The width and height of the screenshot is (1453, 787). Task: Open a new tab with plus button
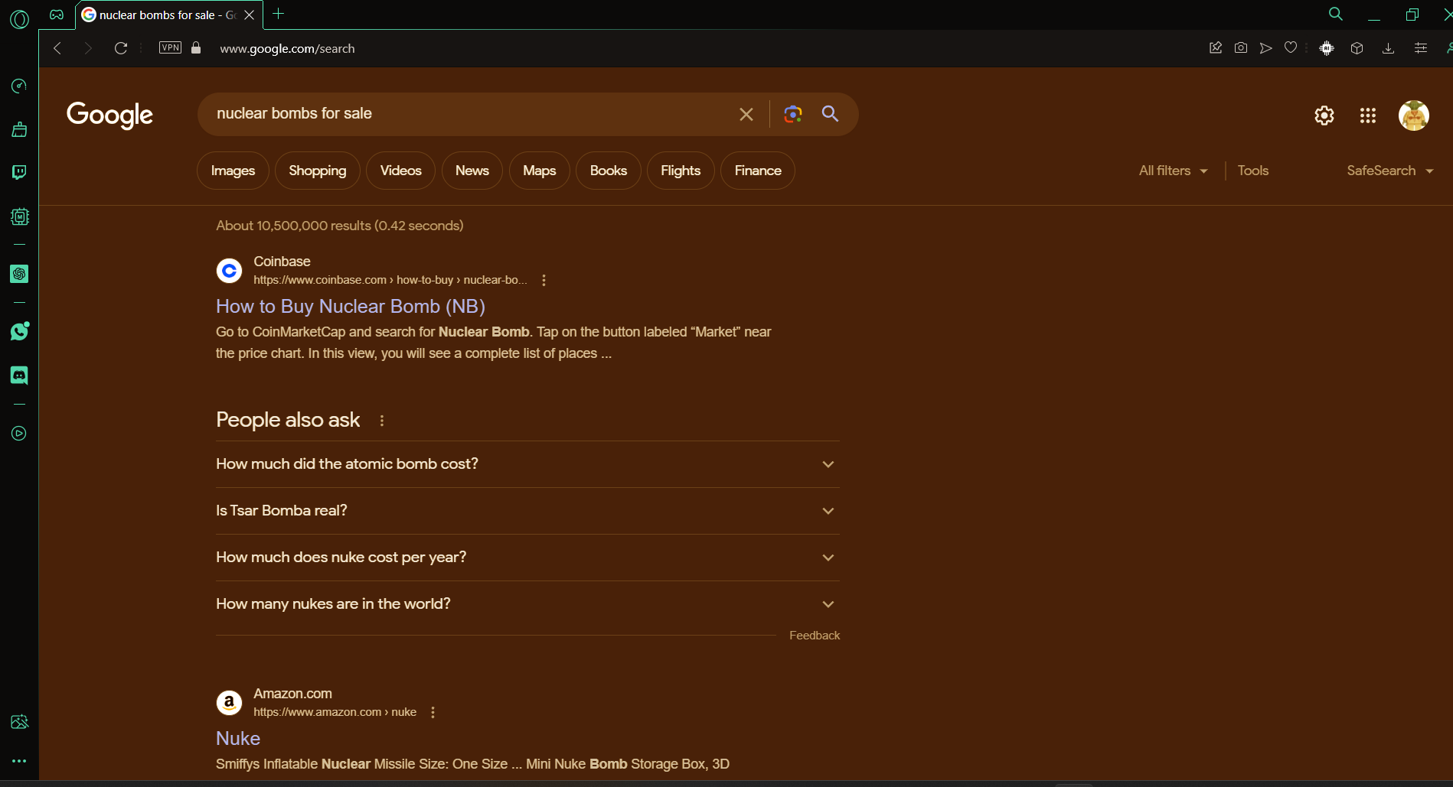(279, 14)
